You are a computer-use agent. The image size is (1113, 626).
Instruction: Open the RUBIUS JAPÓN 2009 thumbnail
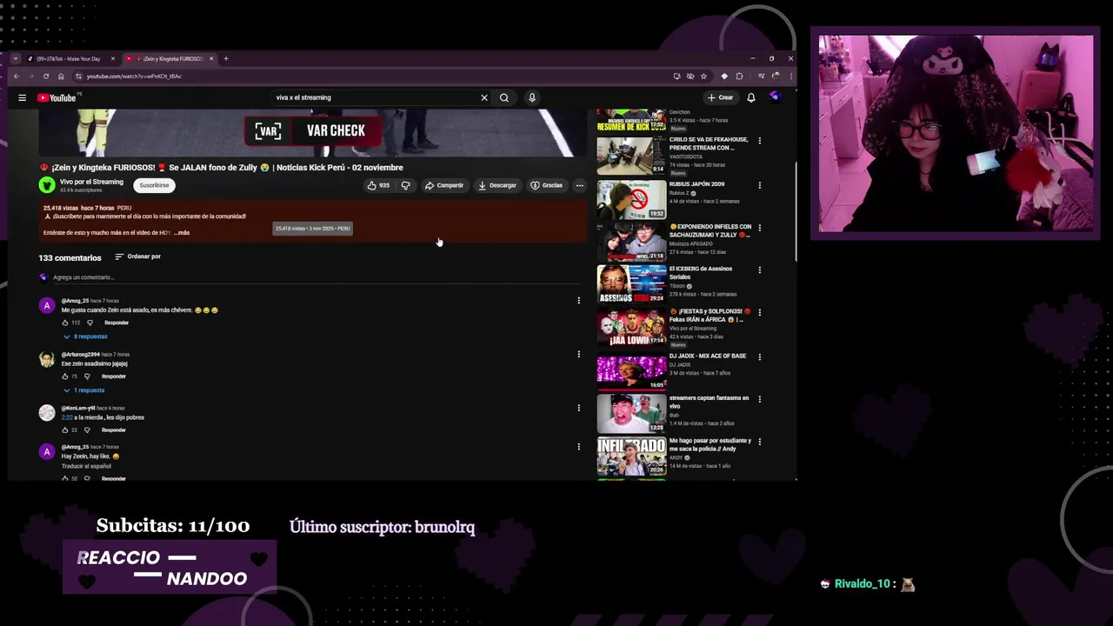631,199
